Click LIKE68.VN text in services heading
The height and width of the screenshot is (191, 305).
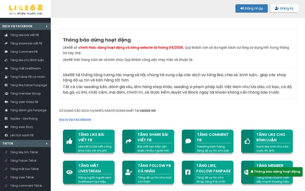coord(148,111)
